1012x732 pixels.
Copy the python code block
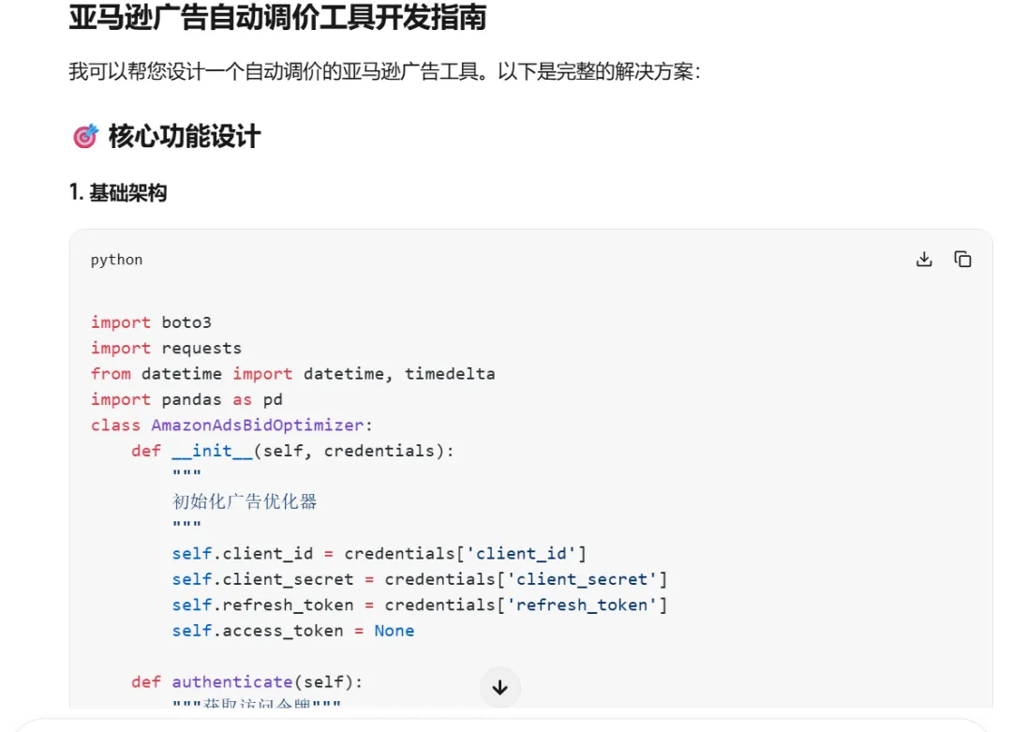click(x=962, y=260)
